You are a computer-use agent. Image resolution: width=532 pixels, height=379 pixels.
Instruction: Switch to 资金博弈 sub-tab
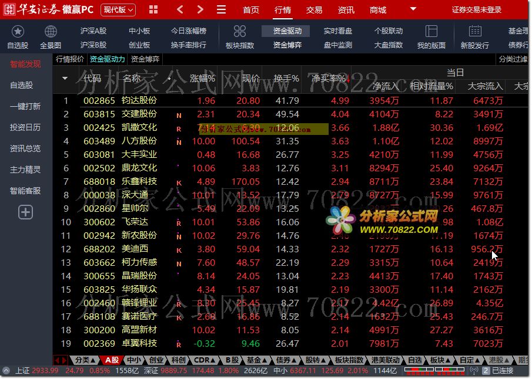point(145,59)
